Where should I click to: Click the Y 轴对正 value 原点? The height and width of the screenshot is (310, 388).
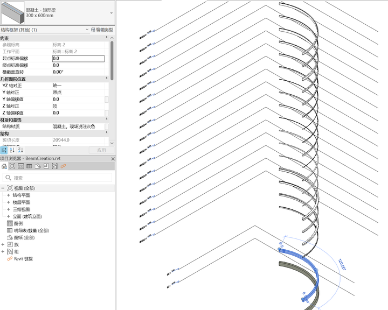click(x=57, y=93)
